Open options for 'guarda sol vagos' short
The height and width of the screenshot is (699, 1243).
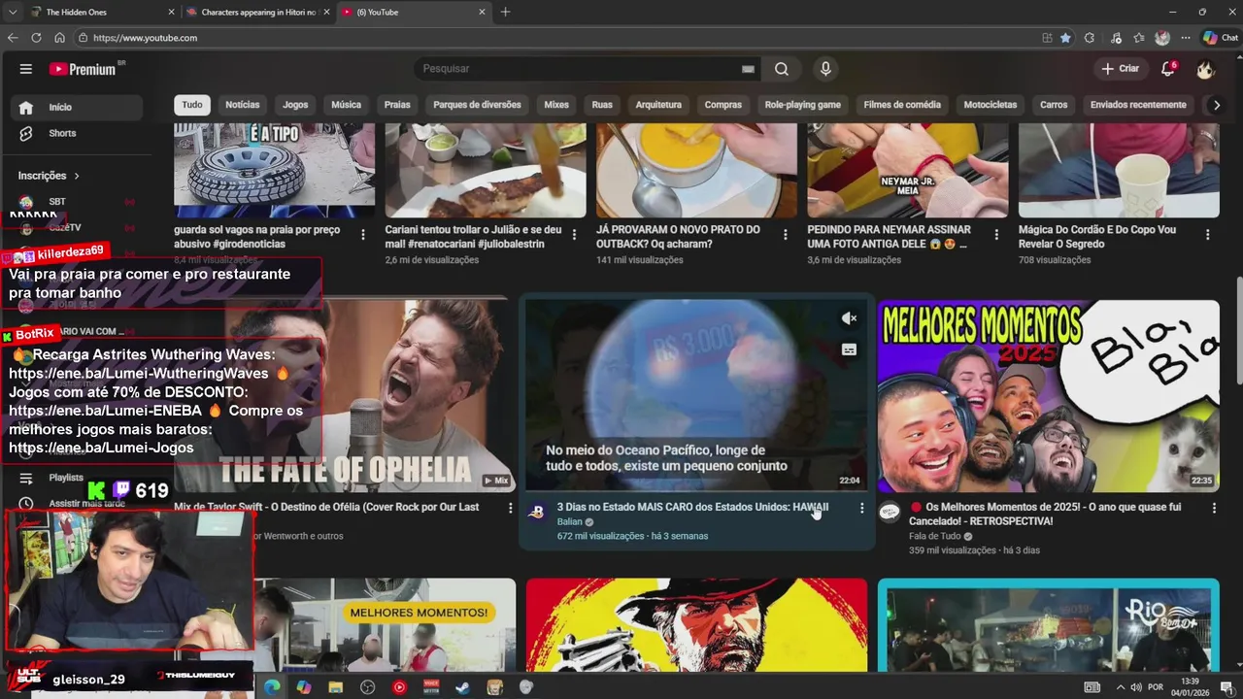pos(363,235)
